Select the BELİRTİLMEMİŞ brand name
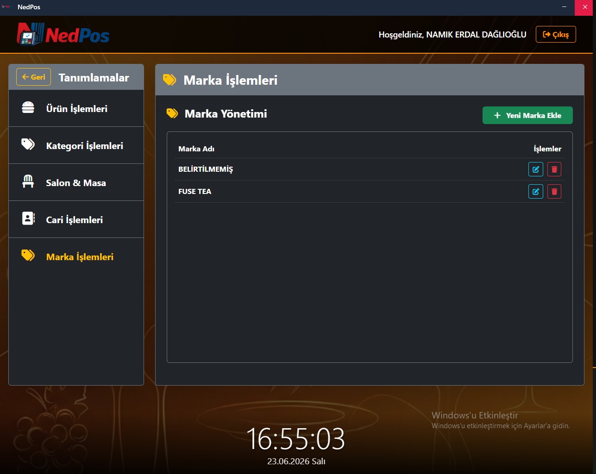Viewport: 596px width, 474px height. (206, 169)
